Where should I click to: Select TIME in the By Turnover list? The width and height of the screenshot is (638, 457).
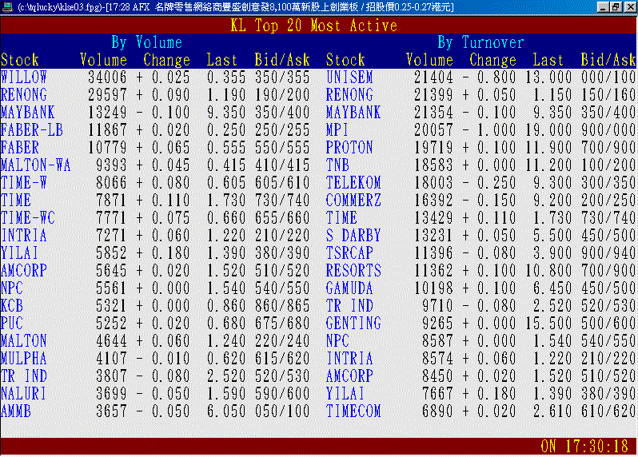coord(341,218)
